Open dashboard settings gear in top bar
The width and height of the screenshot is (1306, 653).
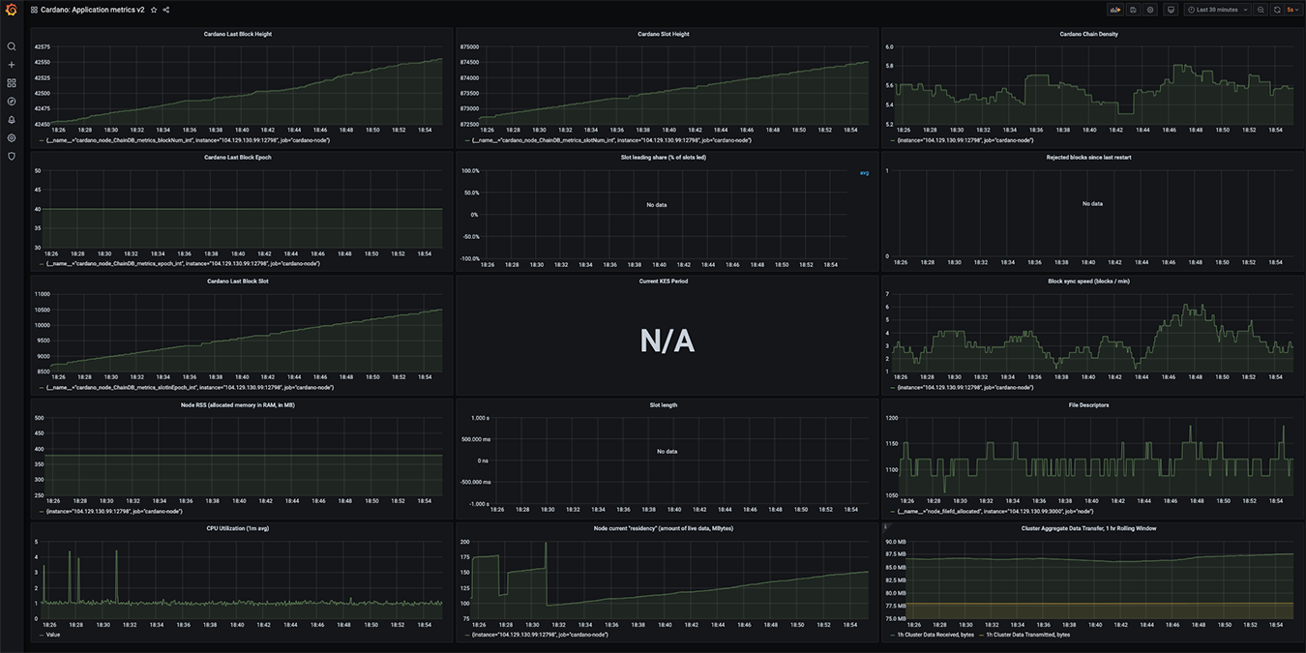click(1150, 10)
